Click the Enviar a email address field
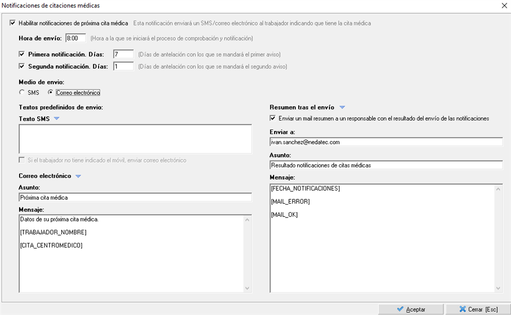This screenshot has width=511, height=315. coord(386,142)
